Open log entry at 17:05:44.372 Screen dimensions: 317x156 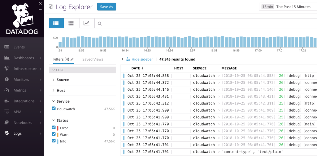pos(219,83)
